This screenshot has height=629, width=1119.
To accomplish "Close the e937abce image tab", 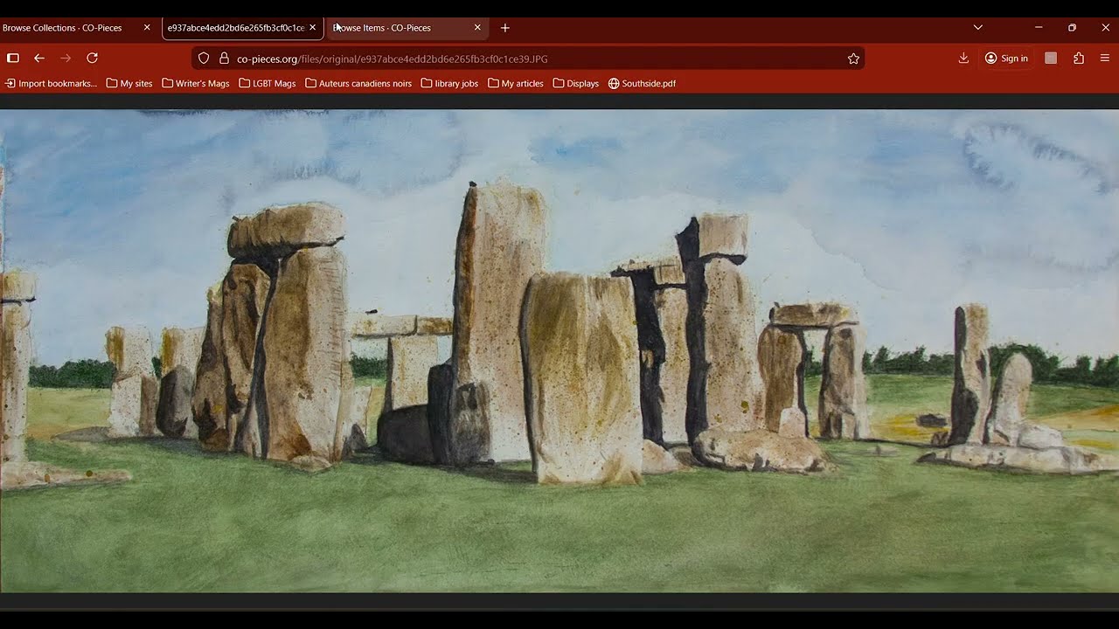I will [312, 28].
